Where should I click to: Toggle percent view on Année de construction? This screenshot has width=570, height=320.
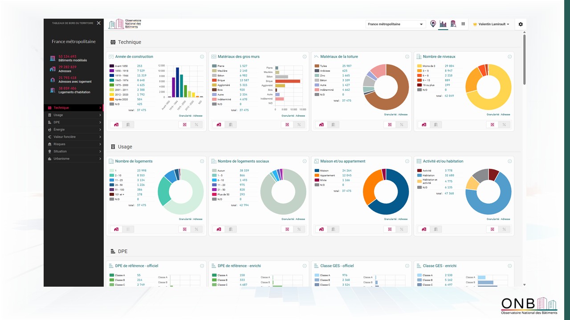196,125
